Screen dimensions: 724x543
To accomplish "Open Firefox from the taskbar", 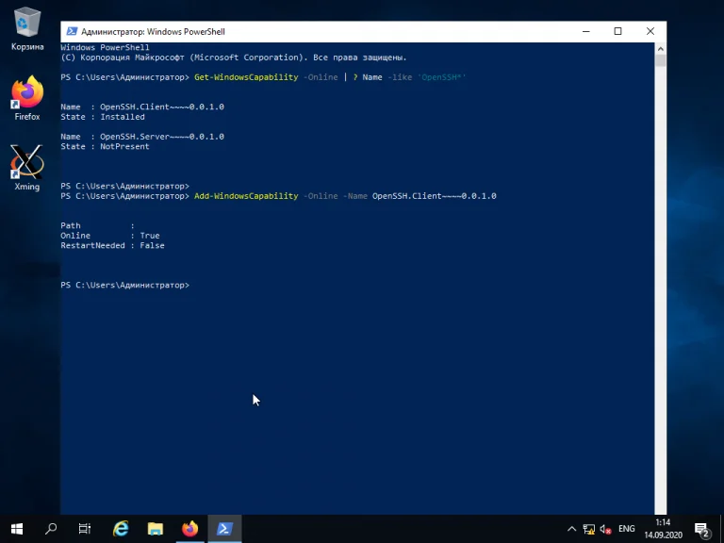I will (189, 529).
